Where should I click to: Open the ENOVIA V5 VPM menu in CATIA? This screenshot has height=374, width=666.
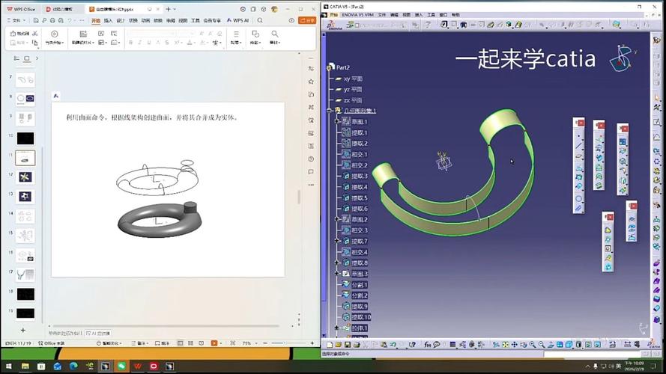(357, 14)
